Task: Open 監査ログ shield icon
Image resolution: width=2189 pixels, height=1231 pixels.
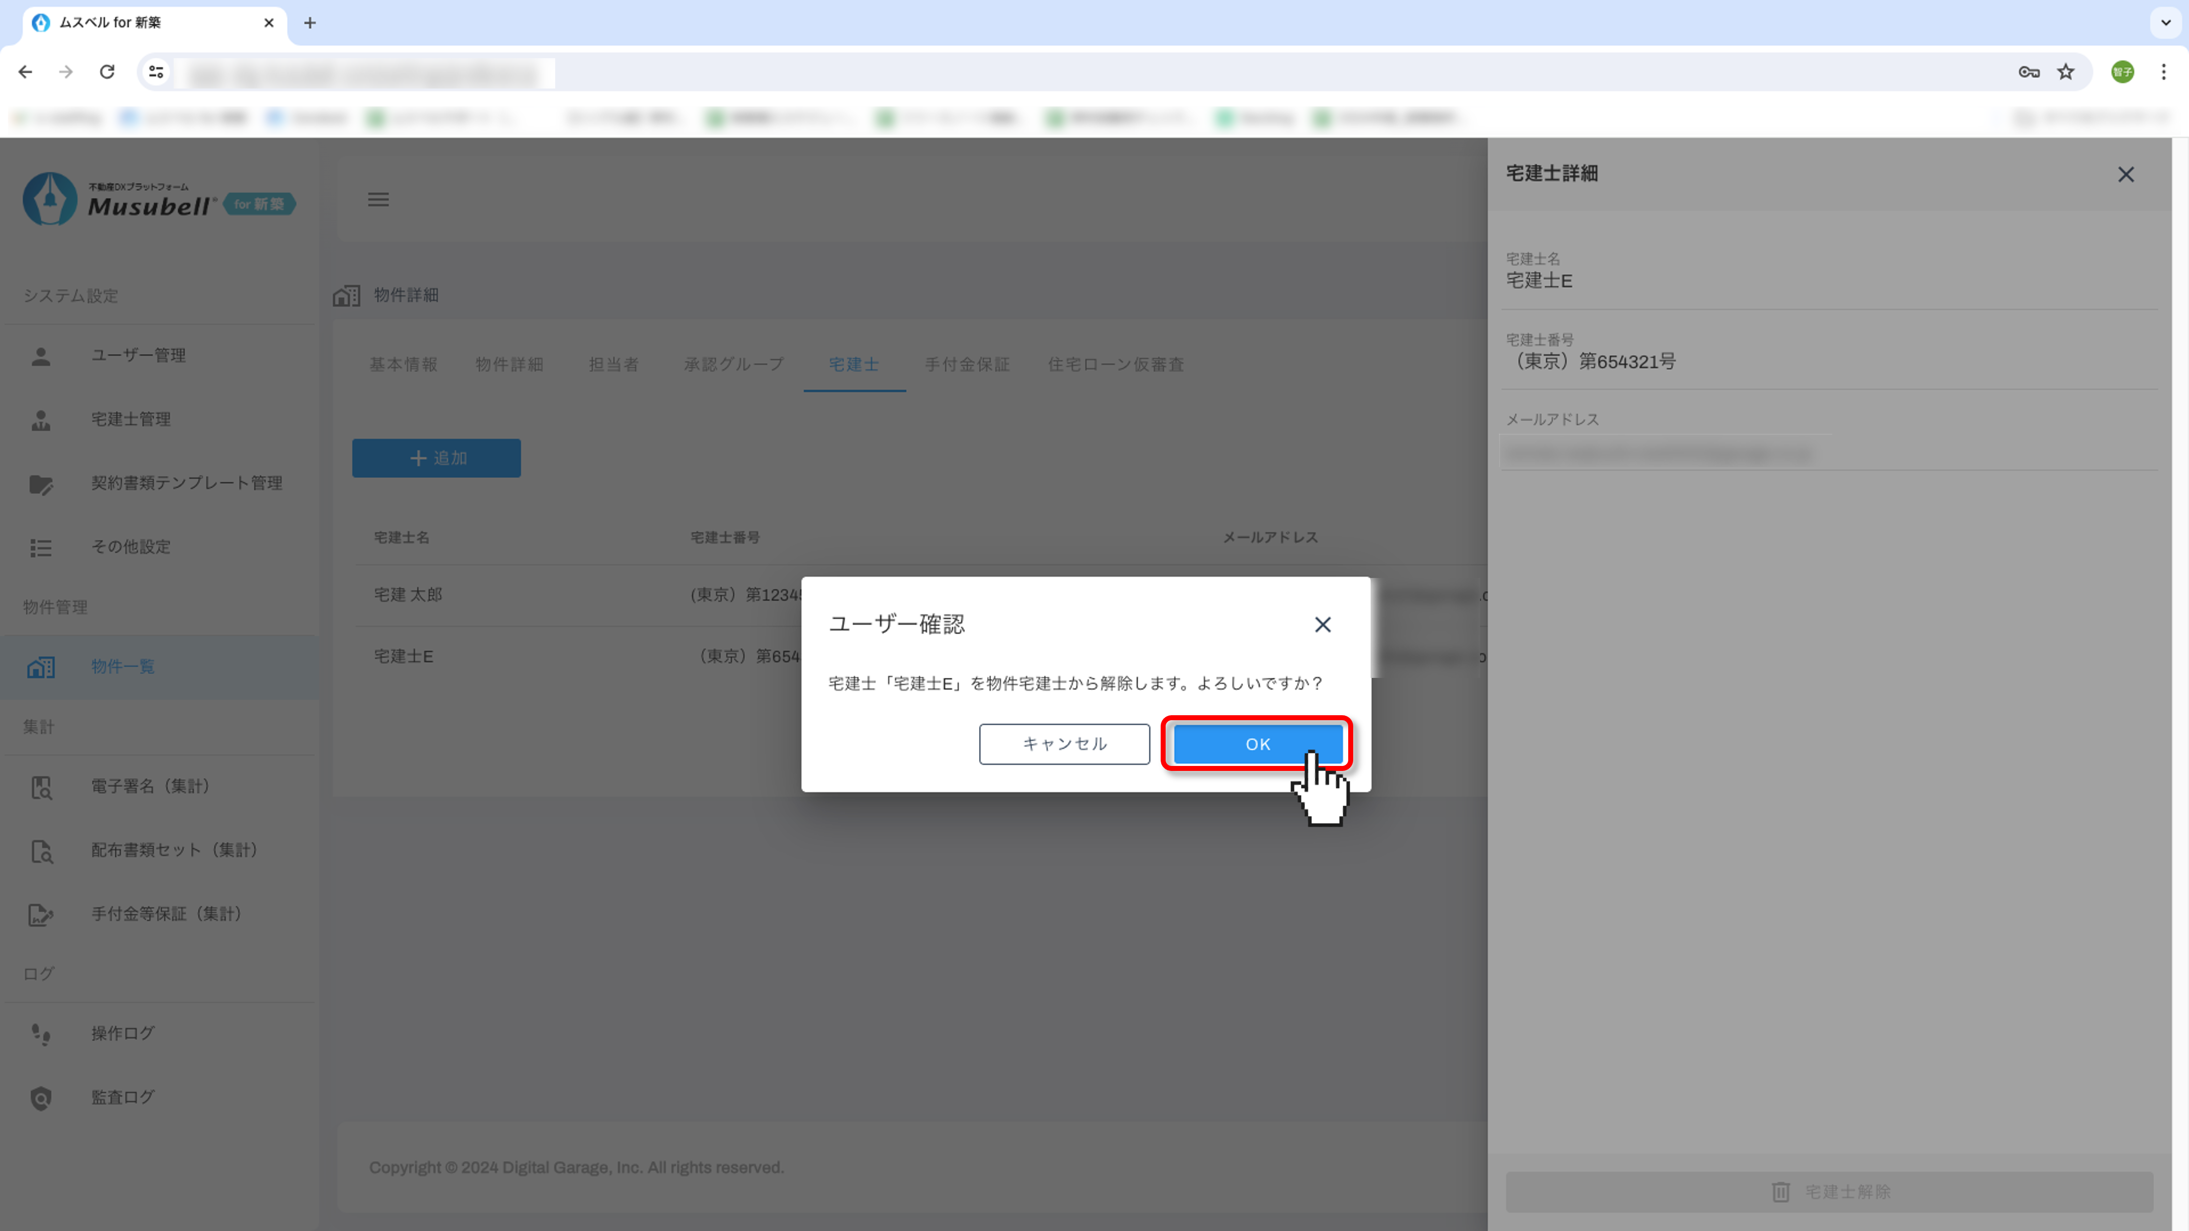Action: (41, 1098)
